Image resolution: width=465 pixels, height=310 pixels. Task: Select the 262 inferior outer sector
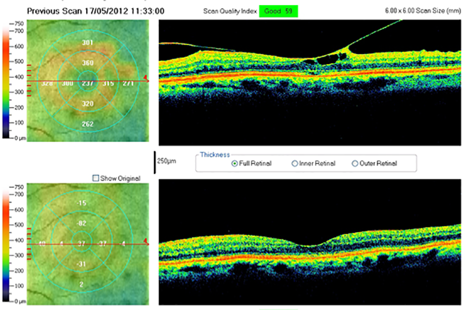[87, 124]
